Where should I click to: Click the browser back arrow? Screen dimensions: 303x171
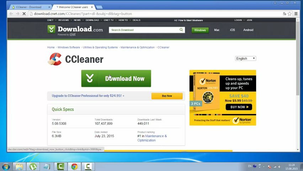tap(11, 14)
